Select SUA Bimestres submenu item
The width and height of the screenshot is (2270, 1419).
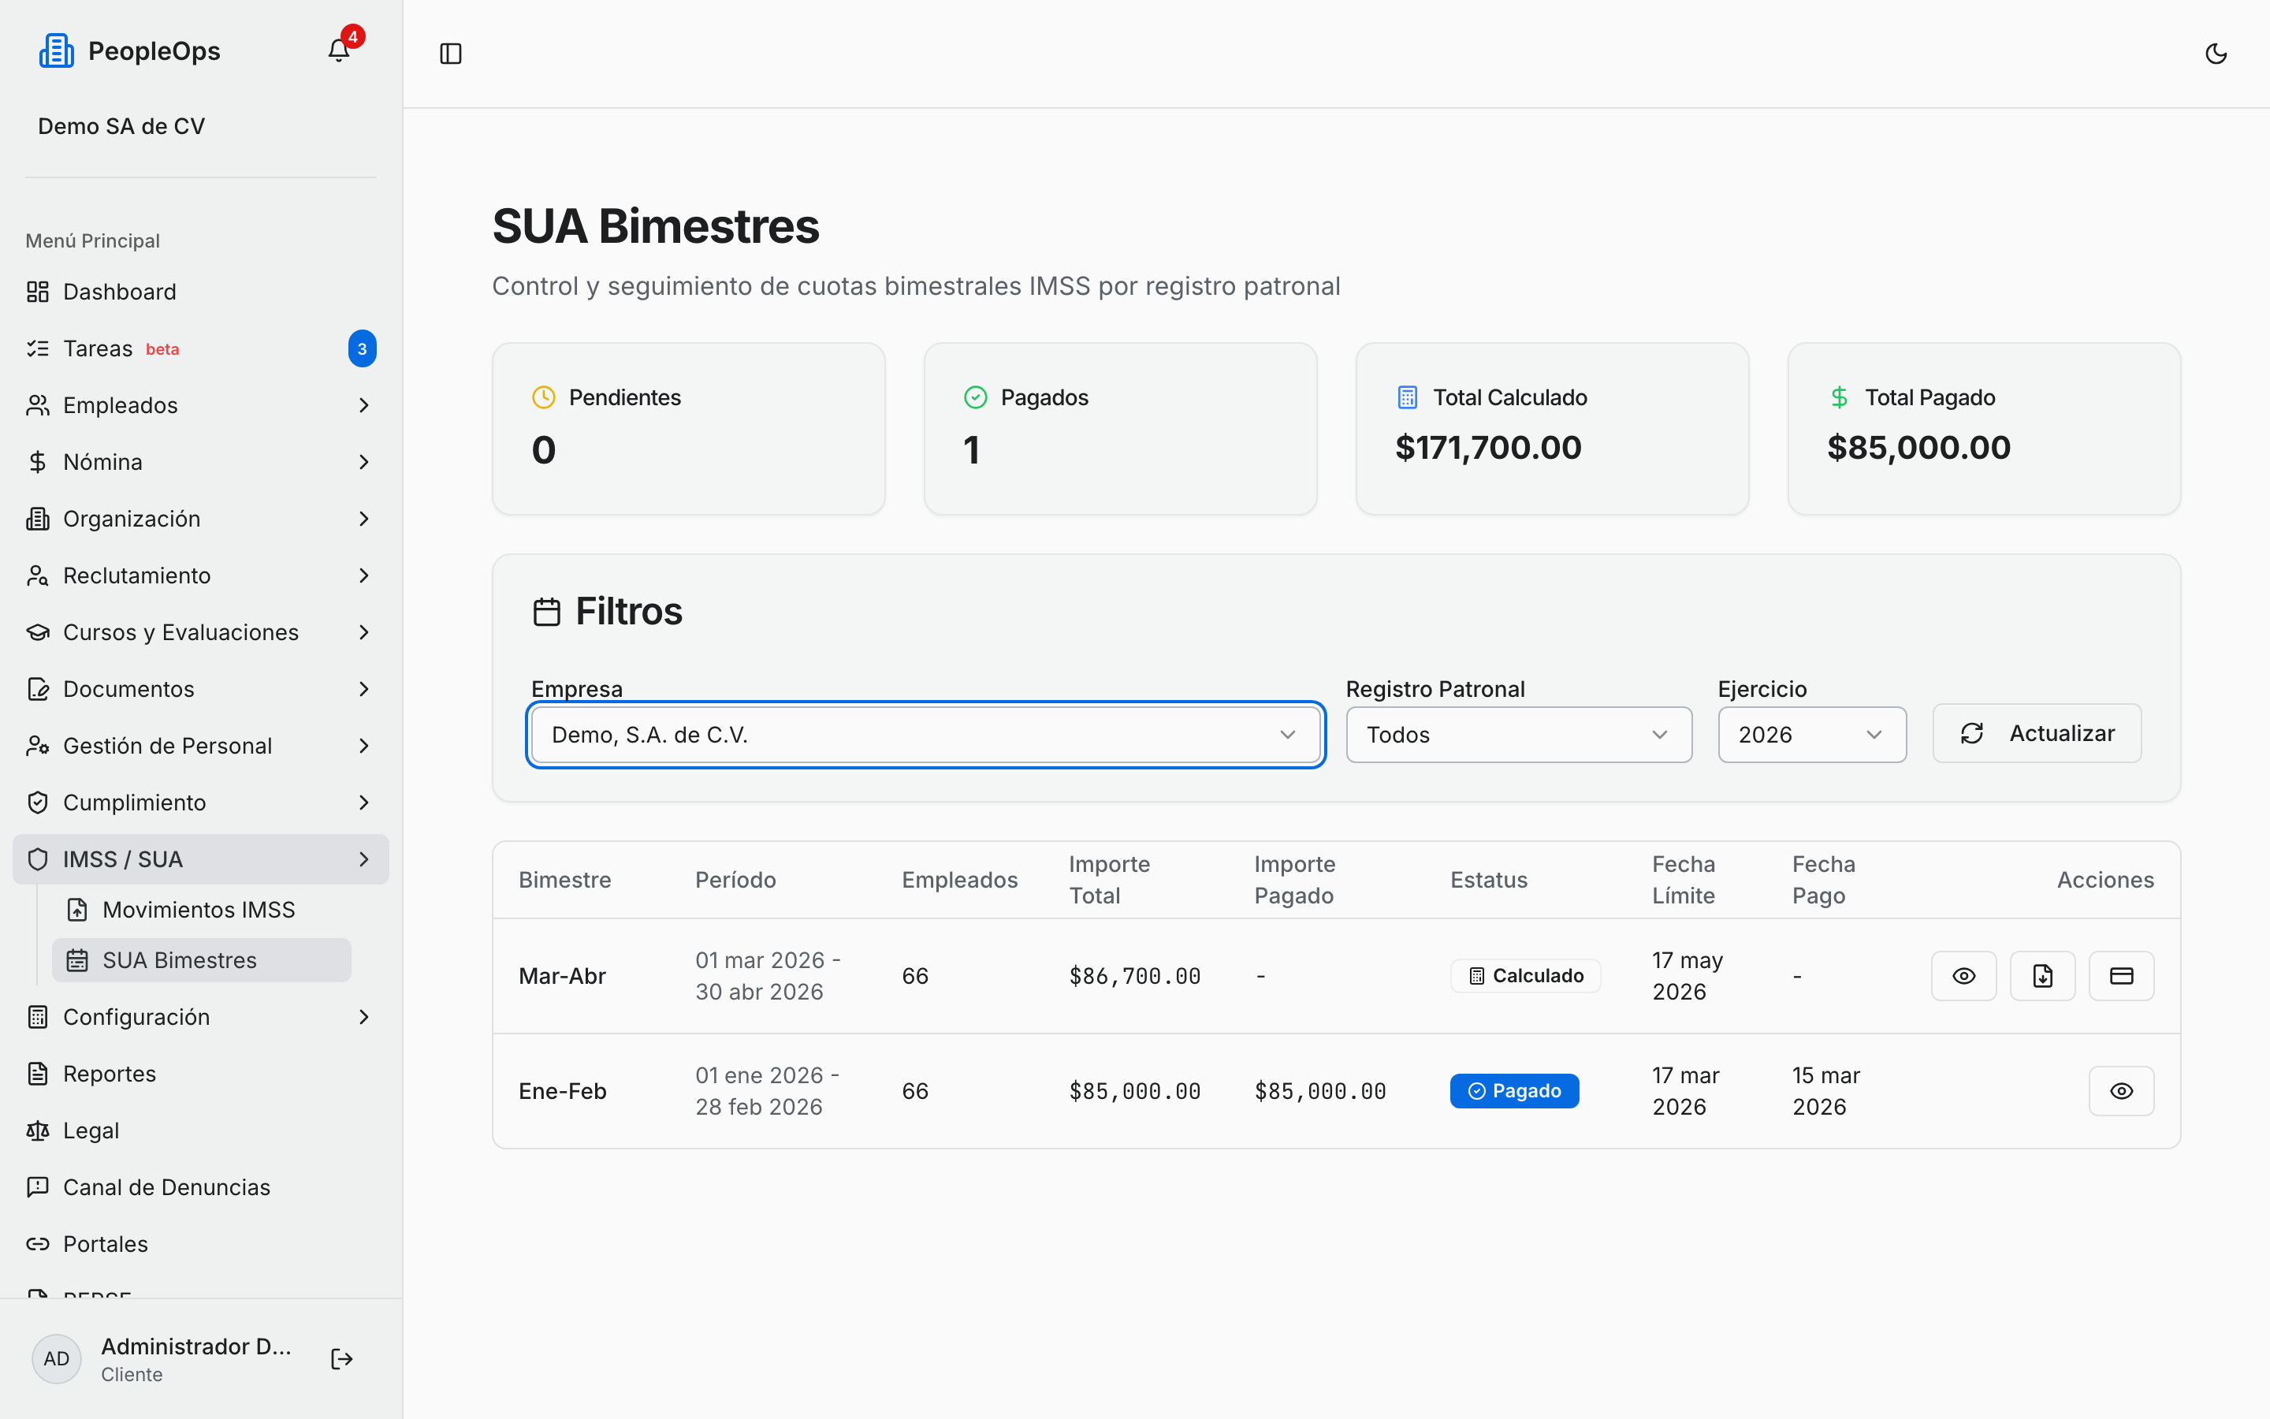pyautogui.click(x=201, y=960)
